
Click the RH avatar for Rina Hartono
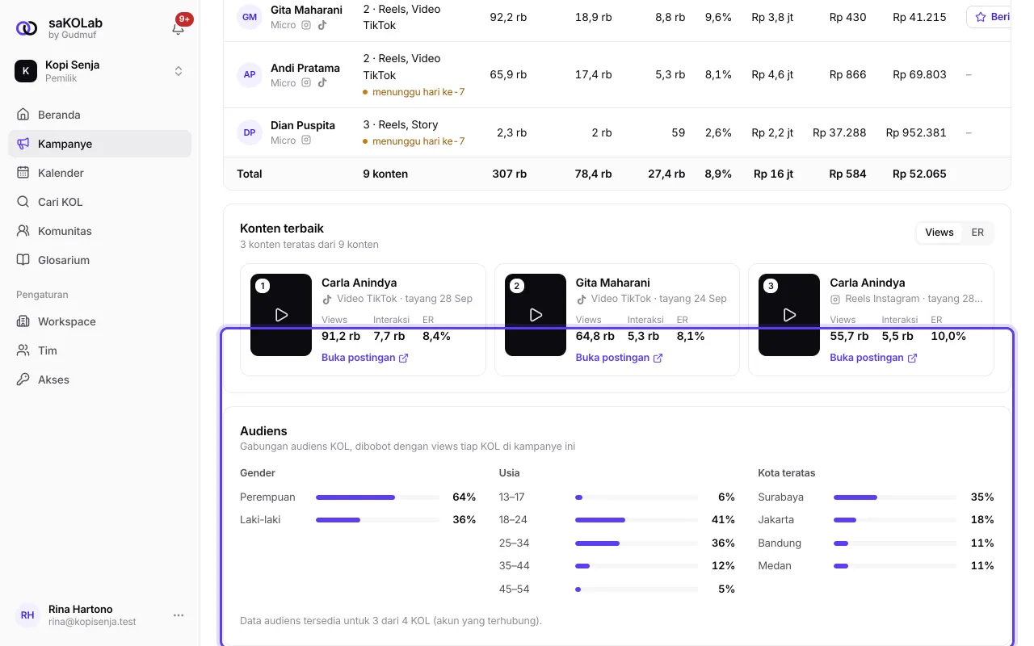point(27,615)
